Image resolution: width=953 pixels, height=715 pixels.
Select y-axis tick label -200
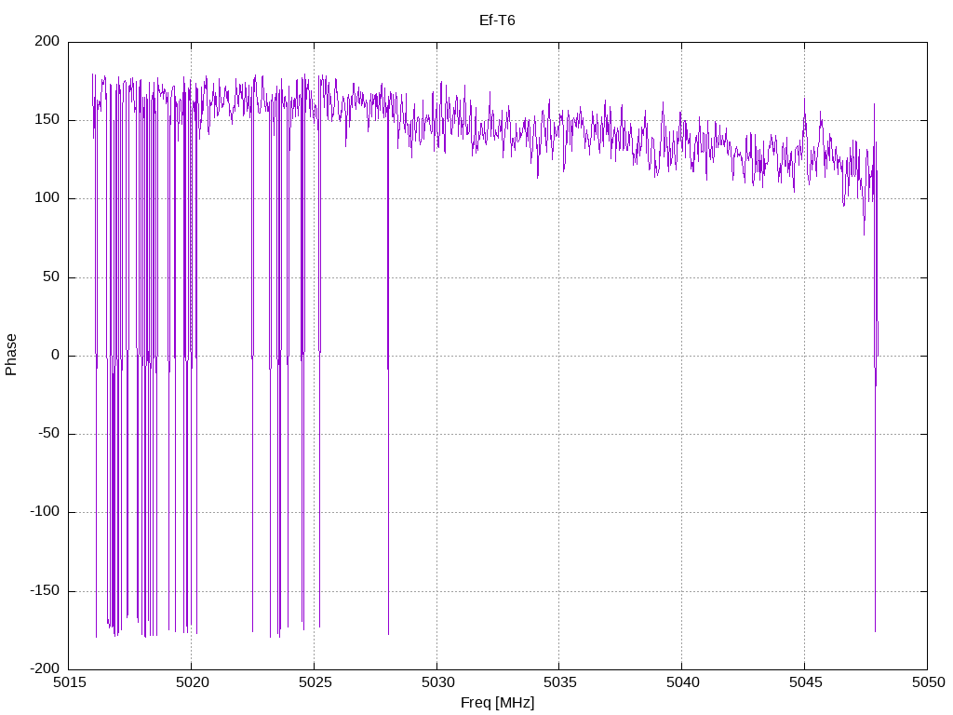tap(45, 668)
